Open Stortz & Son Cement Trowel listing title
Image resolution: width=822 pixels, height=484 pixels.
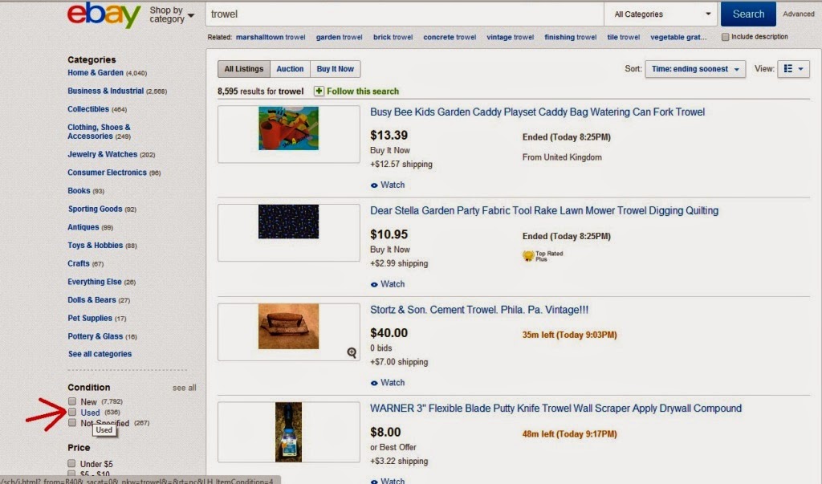479,310
